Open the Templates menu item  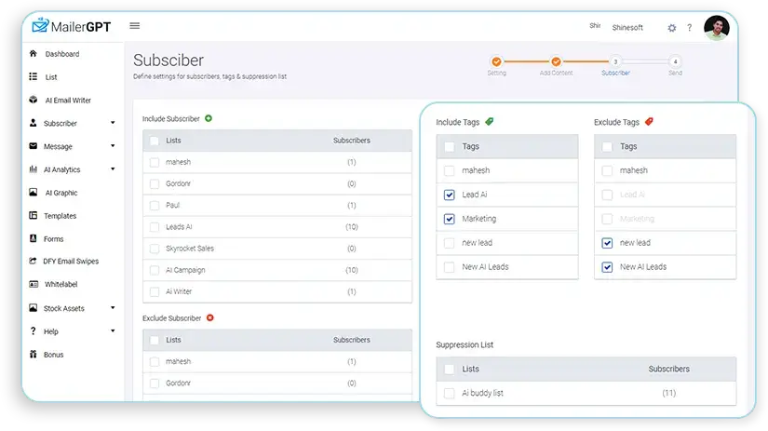click(60, 216)
